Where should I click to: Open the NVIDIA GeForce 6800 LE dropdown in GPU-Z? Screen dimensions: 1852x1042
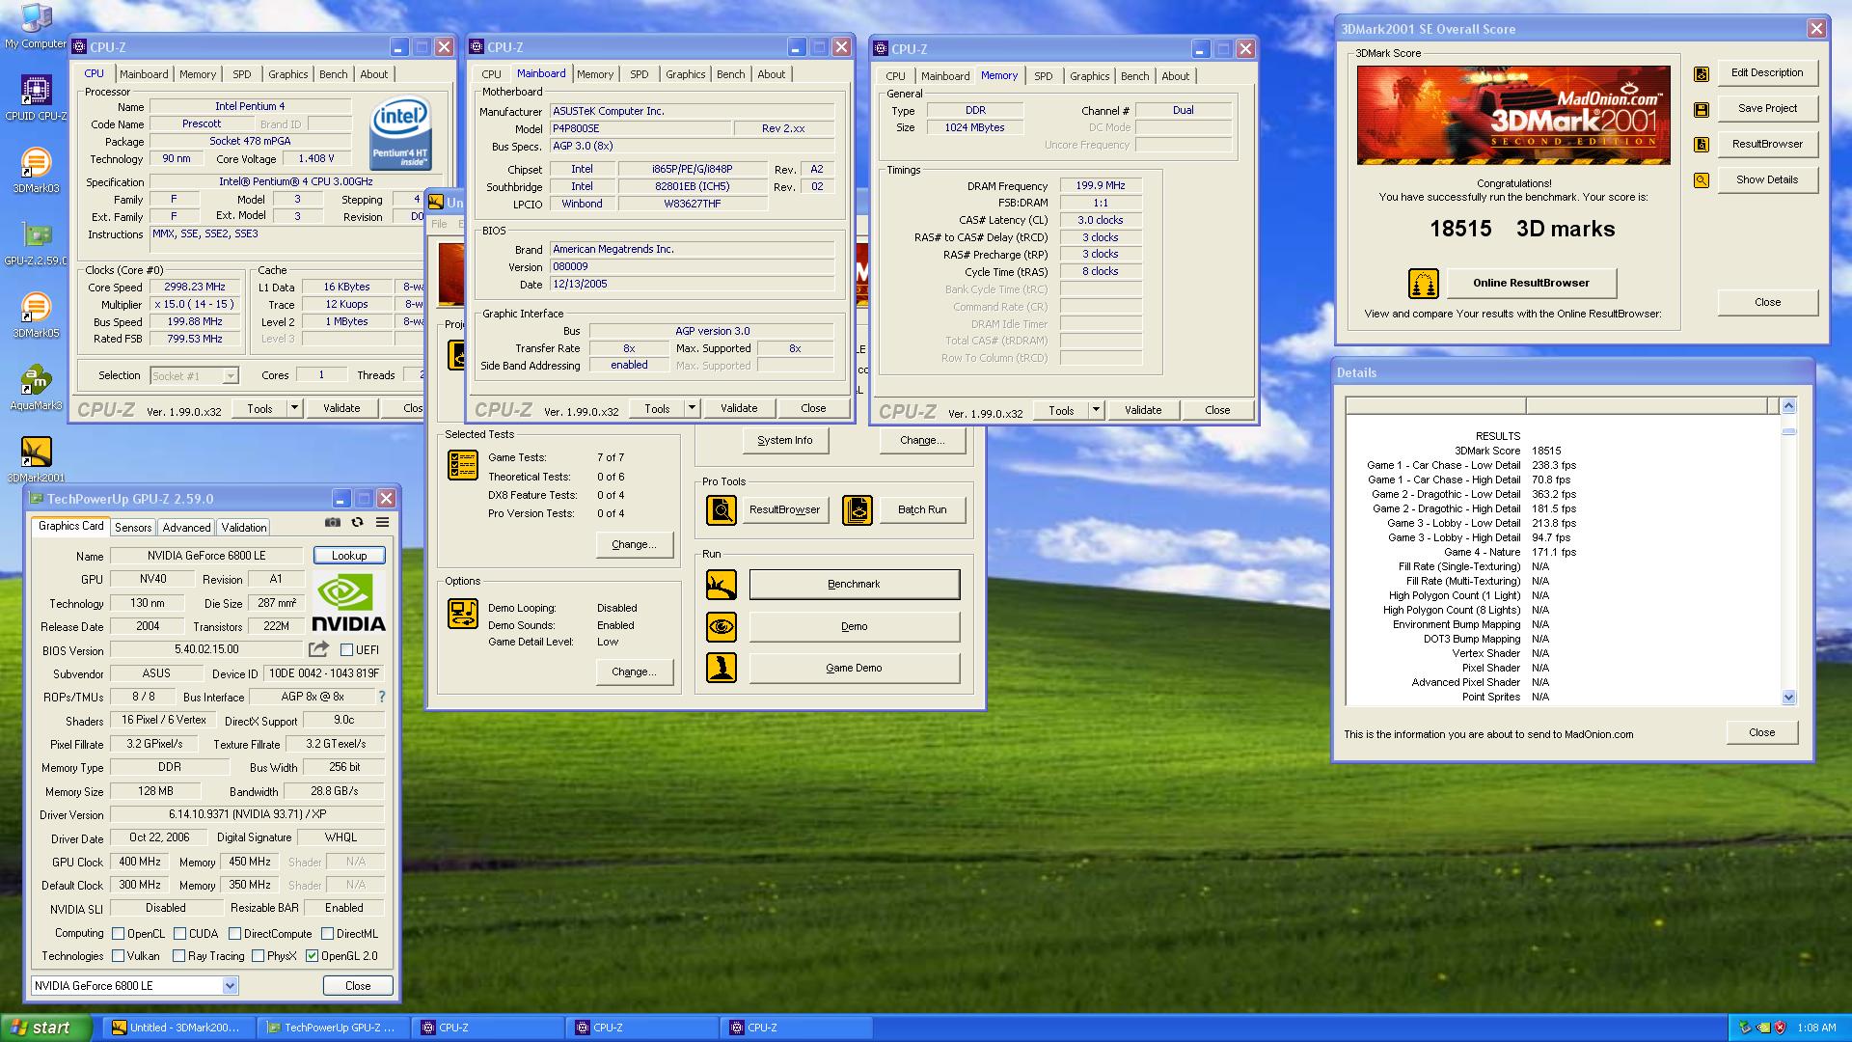(x=230, y=985)
